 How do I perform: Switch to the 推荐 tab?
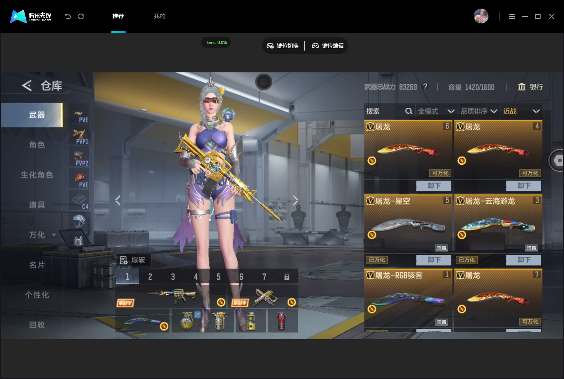tap(118, 16)
